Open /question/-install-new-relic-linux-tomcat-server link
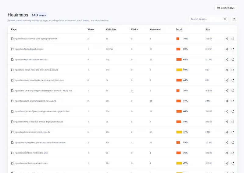This screenshot has width=244, height=173. coord(36,70)
